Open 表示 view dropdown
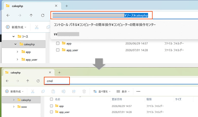The height and width of the screenshot is (117, 198). click(x=123, y=91)
